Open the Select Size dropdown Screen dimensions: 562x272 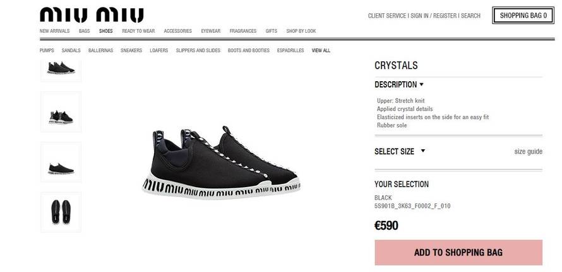point(400,151)
